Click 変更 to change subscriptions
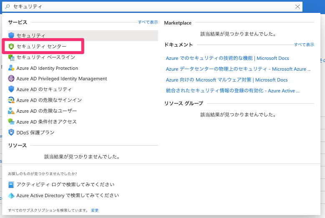Screen dimensions: 325x218 95,211
